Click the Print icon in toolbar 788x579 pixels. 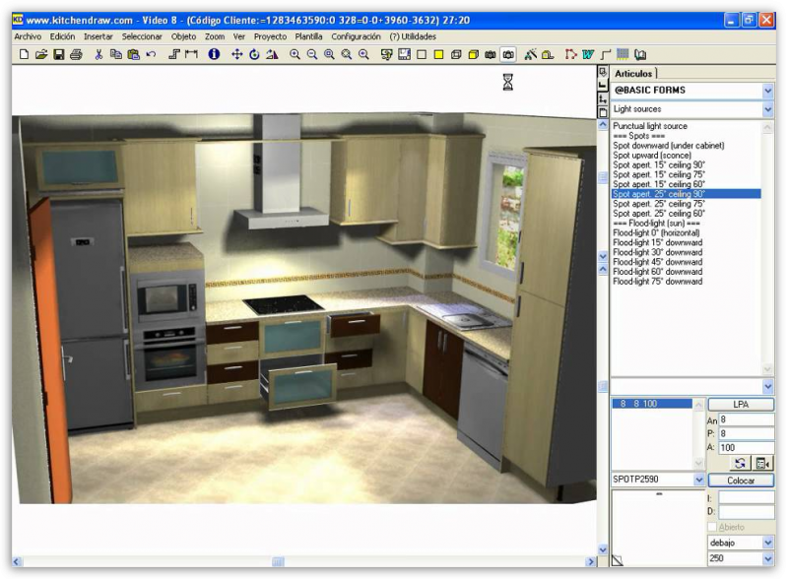pos(76,55)
